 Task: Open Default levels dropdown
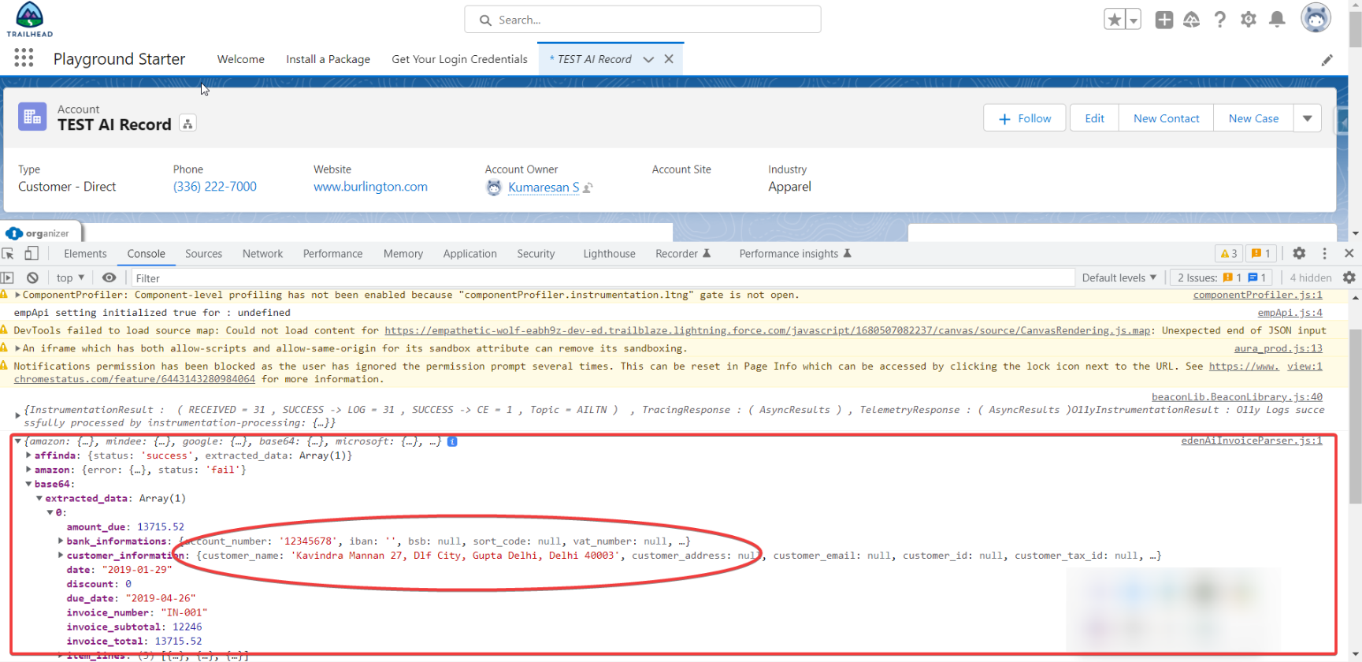pyautogui.click(x=1119, y=277)
